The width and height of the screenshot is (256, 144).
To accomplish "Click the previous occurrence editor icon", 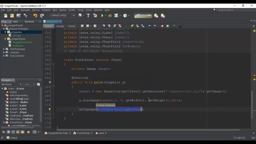I will coord(109,26).
